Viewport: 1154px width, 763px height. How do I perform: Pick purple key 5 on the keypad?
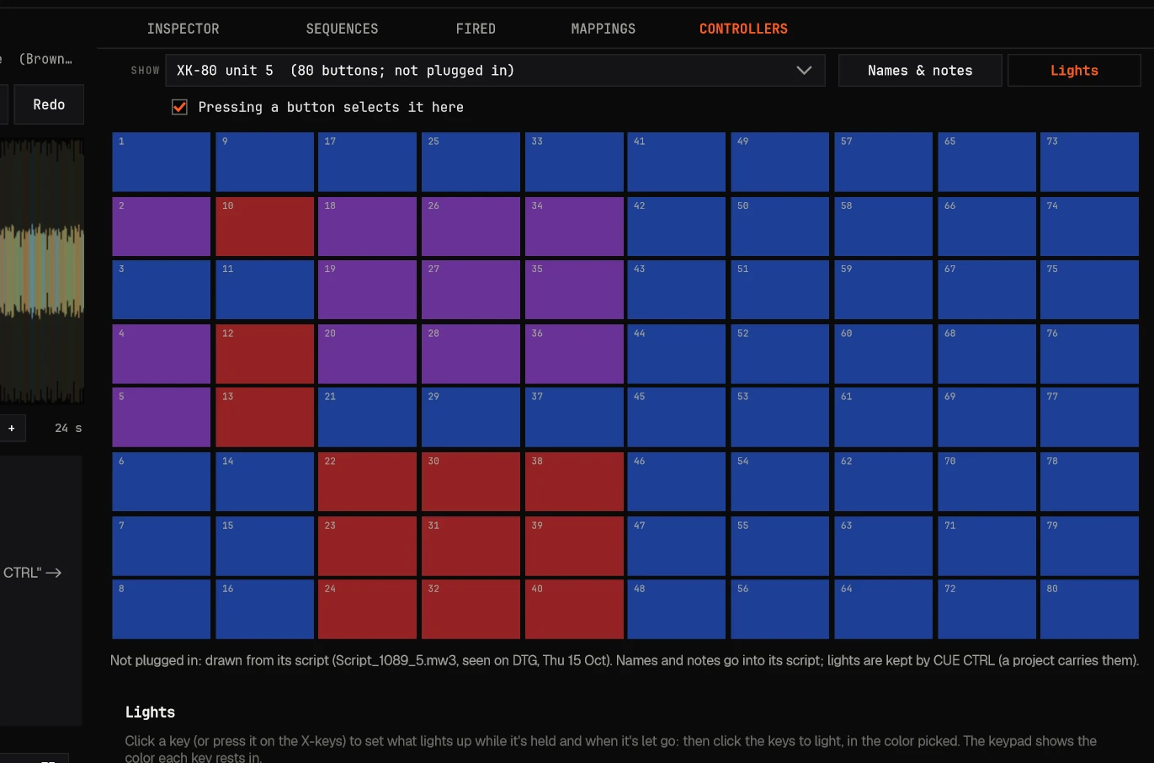point(161,417)
